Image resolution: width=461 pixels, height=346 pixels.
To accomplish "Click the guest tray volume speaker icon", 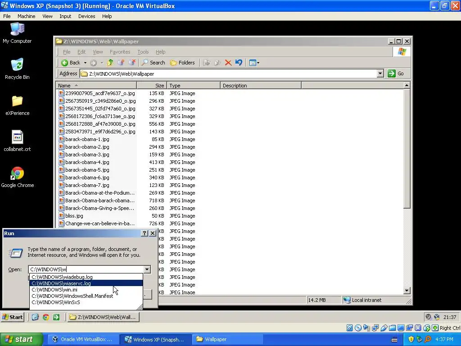I will pyautogui.click(x=429, y=317).
